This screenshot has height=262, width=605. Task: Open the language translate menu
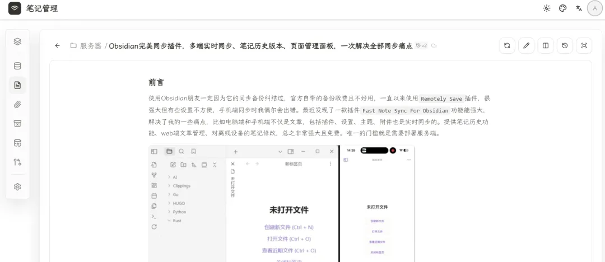pos(579,8)
